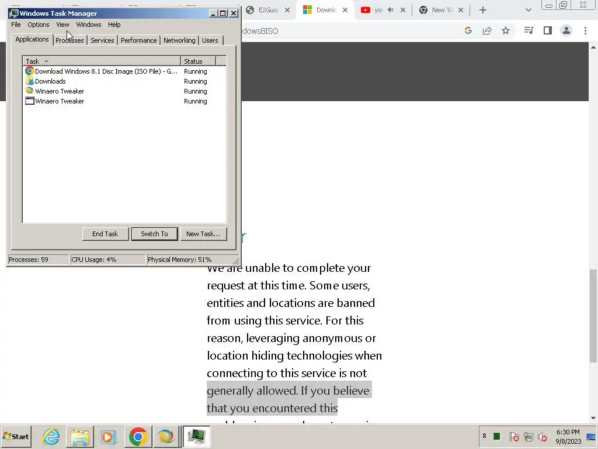Click the green Task Manager CPU tray icon
Screen dimensions: 598x449
(497, 436)
